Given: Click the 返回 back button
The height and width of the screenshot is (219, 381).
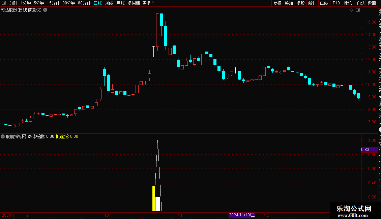Looking at the screenshot, I should [x=372, y=3].
